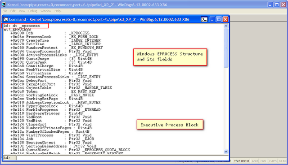Toggle the OVR indicator in status bar
Screen dimensions: 288x165
point(263,161)
